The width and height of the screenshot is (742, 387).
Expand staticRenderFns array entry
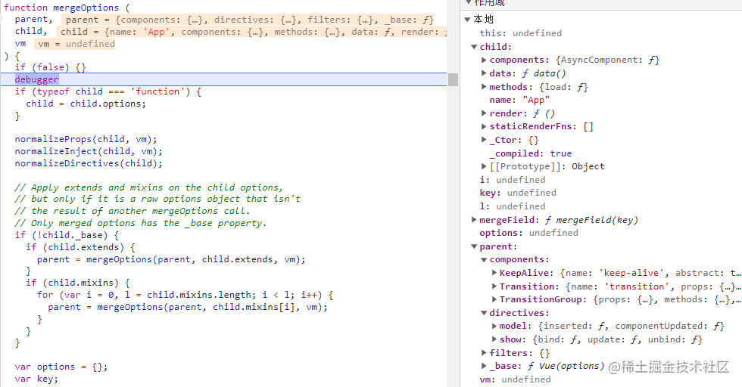tap(484, 127)
